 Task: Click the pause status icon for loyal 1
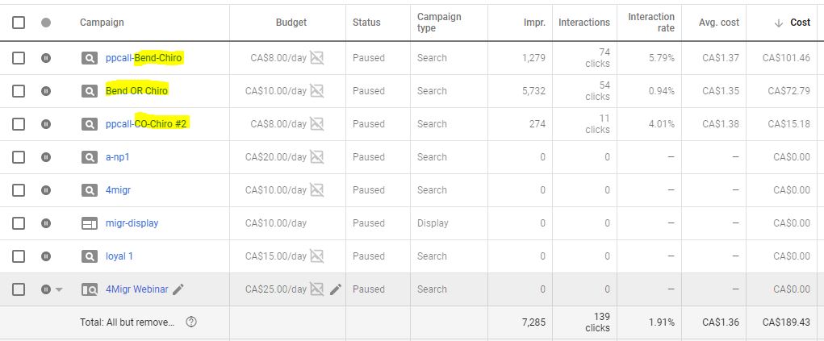pyautogui.click(x=46, y=256)
